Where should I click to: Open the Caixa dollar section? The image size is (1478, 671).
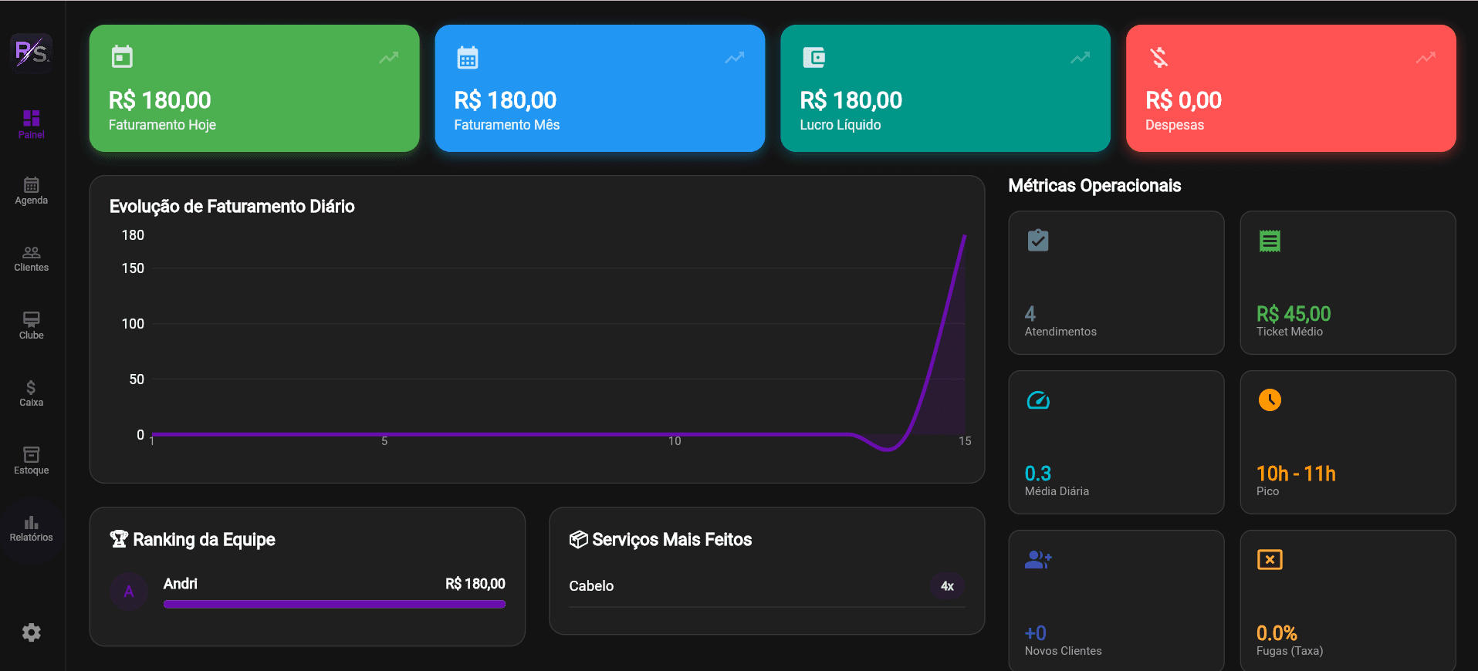pos(31,393)
